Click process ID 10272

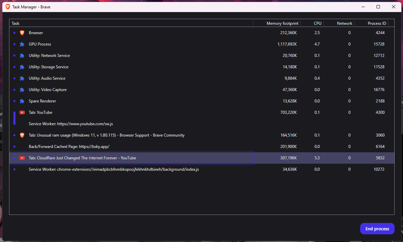pos(379,169)
